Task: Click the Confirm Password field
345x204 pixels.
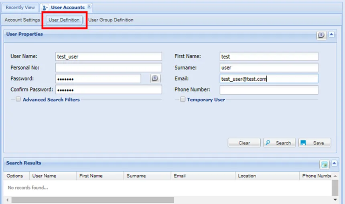Action: click(109, 90)
